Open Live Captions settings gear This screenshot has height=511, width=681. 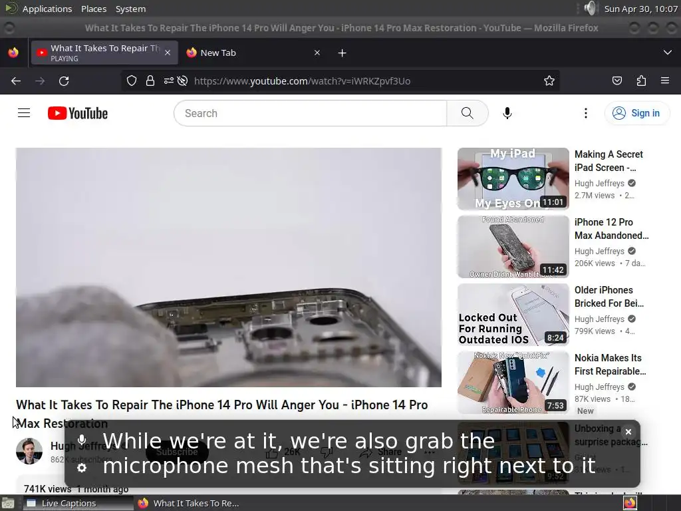(x=82, y=468)
